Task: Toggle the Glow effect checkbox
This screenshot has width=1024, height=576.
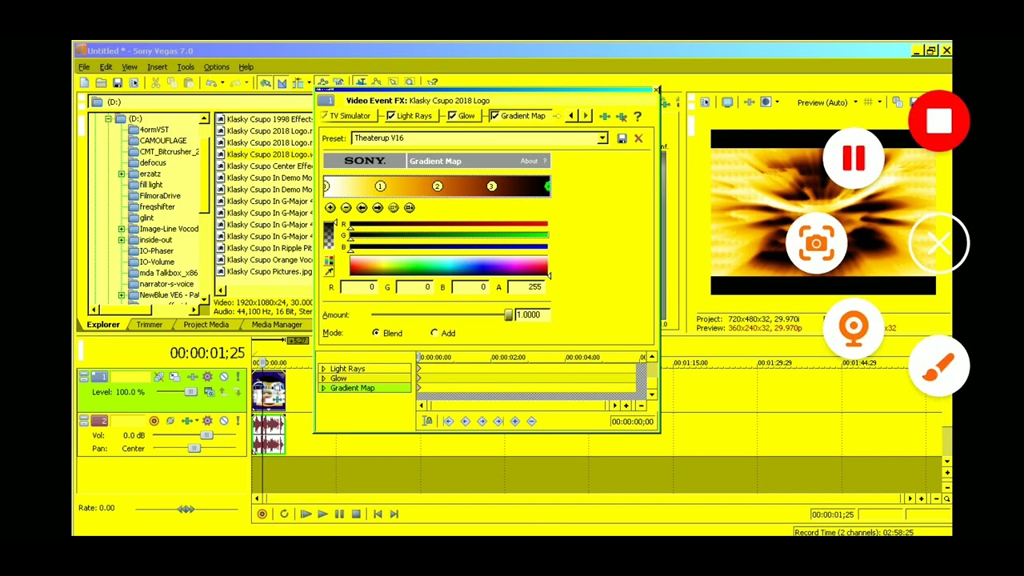Action: point(452,117)
